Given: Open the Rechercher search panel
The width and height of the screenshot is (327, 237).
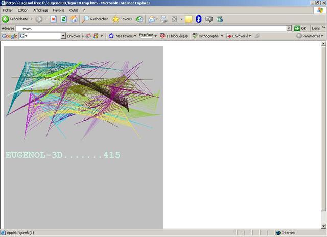Looking at the screenshot, I should [x=95, y=19].
